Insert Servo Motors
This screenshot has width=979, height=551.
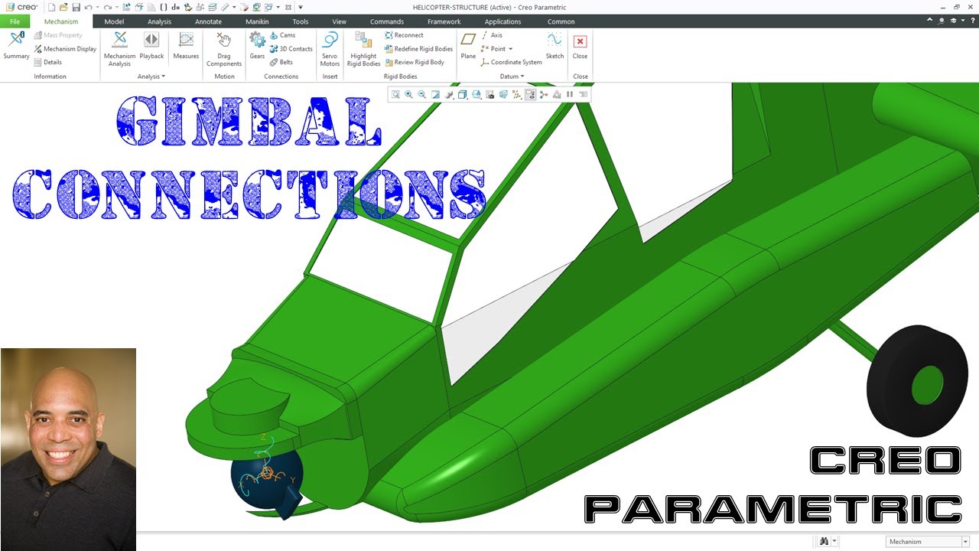(x=330, y=49)
